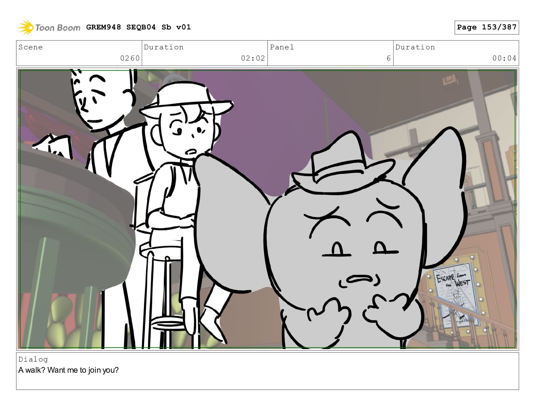Select the Dialog label

(x=33, y=359)
